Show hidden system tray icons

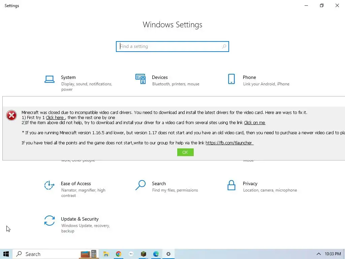[318, 254]
